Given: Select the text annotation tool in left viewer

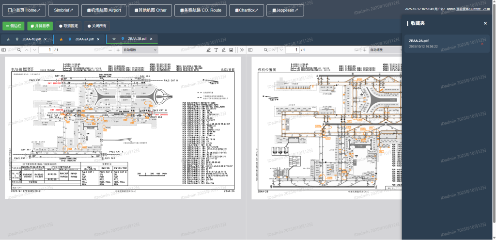Looking at the screenshot, I should click(x=216, y=50).
